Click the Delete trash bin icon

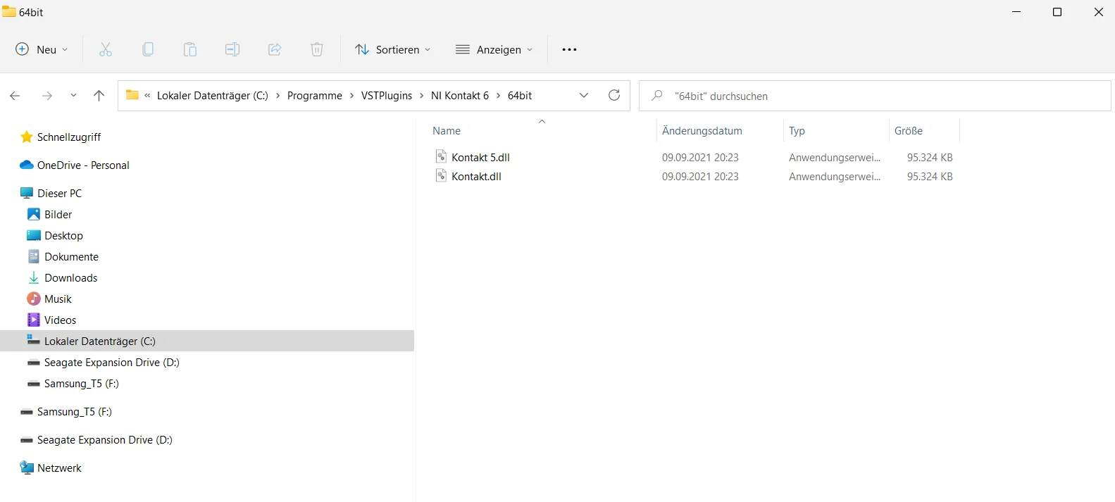[x=317, y=49]
